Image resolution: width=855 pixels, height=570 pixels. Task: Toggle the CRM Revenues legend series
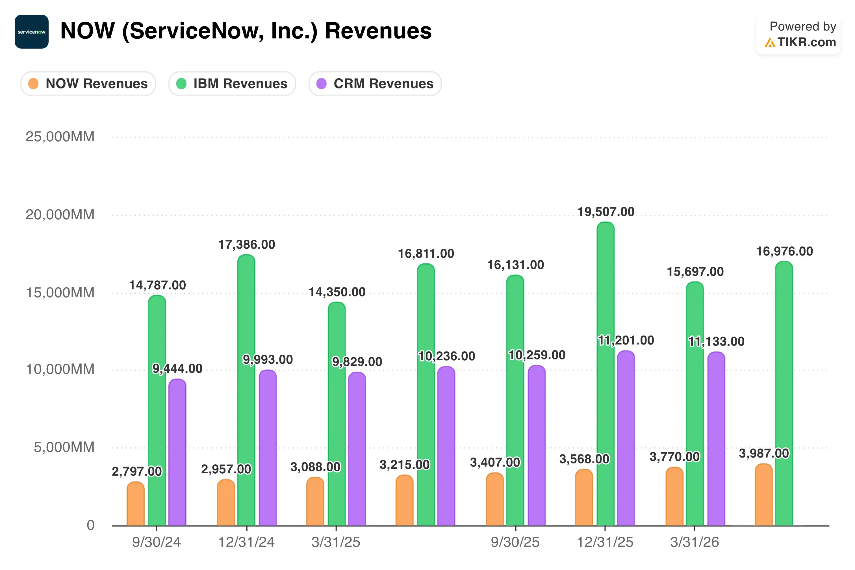375,84
